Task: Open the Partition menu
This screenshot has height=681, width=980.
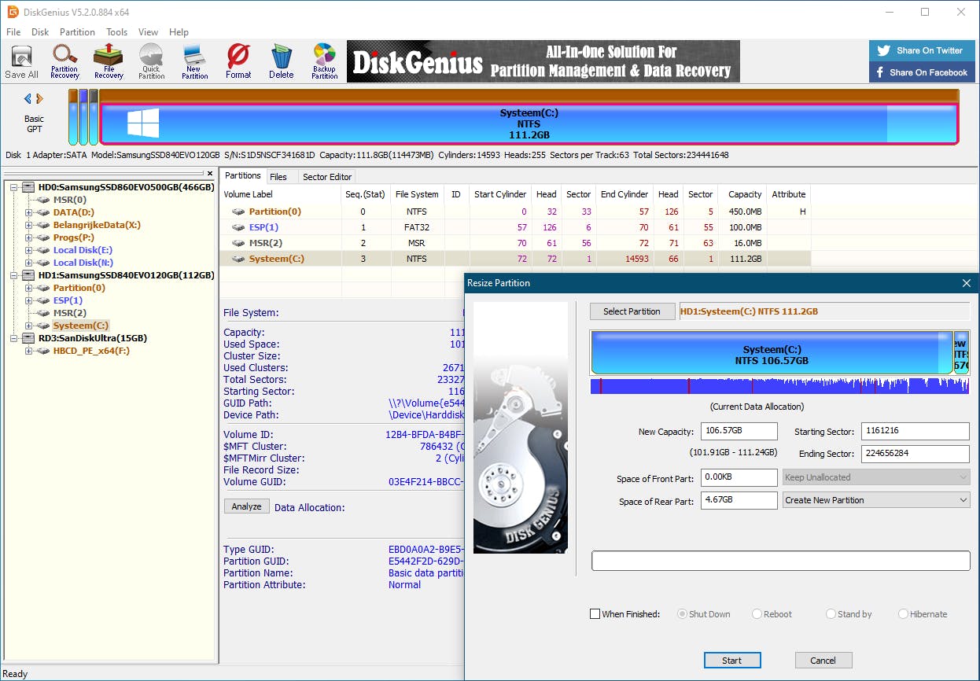Action: point(77,32)
